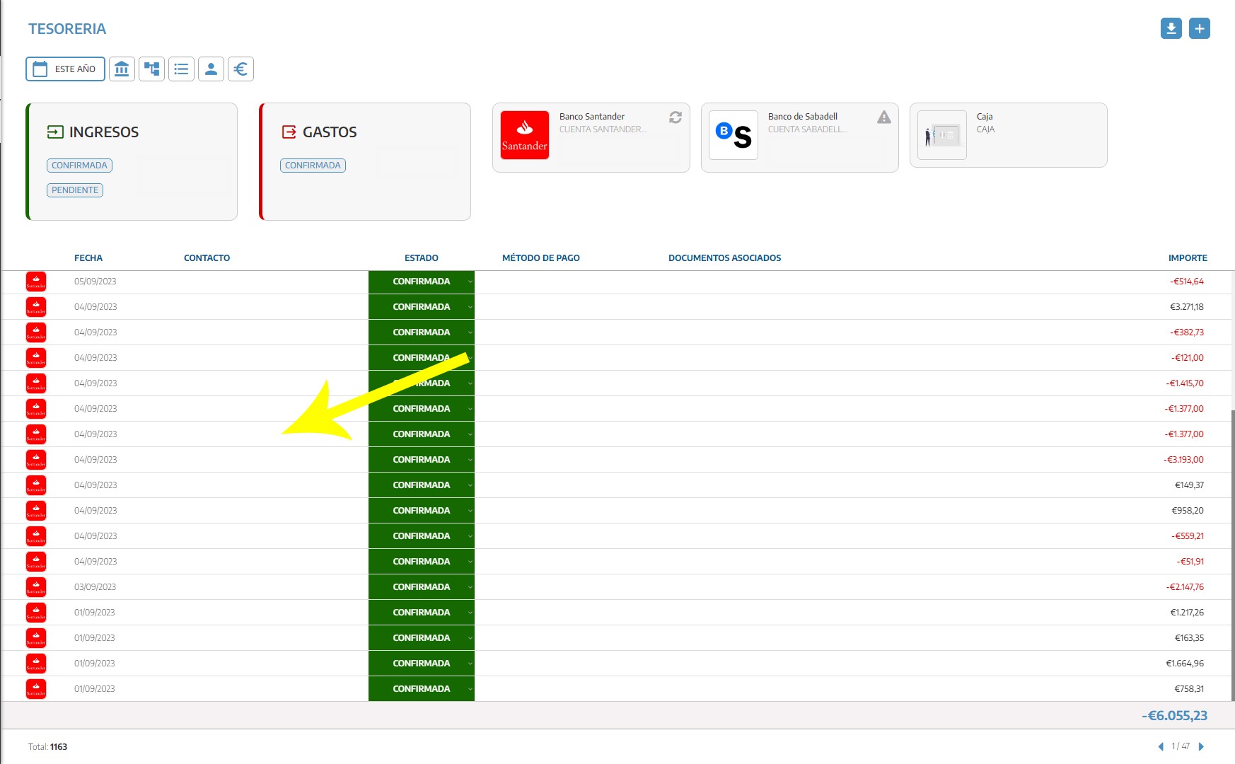Click the hierarchy tree filter icon
The image size is (1235, 764).
[x=151, y=69]
